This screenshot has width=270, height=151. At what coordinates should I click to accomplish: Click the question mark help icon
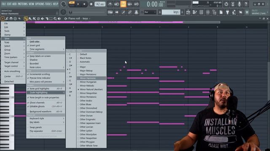pos(246,4)
